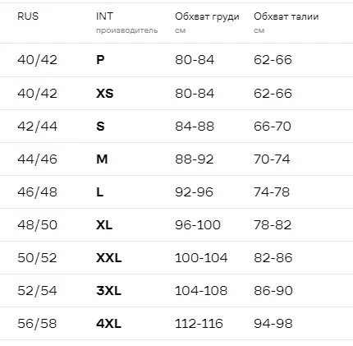Screen dimensions: 353x346
Task: Select the 3XL size label
Action: coord(109,291)
